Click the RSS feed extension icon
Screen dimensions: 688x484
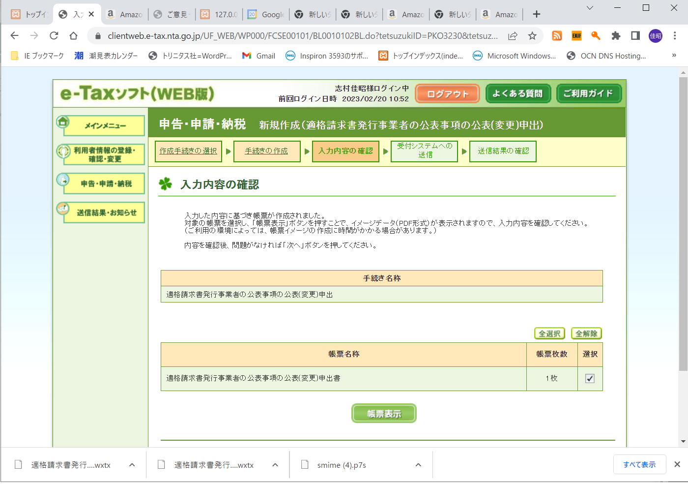coord(557,35)
